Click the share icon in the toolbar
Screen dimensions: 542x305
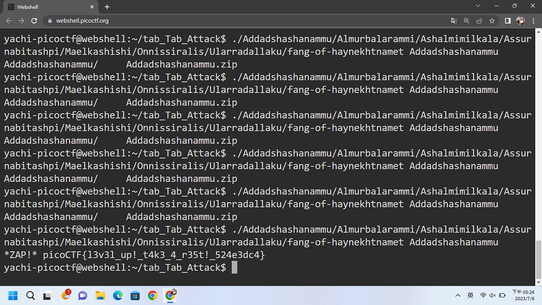point(479,20)
